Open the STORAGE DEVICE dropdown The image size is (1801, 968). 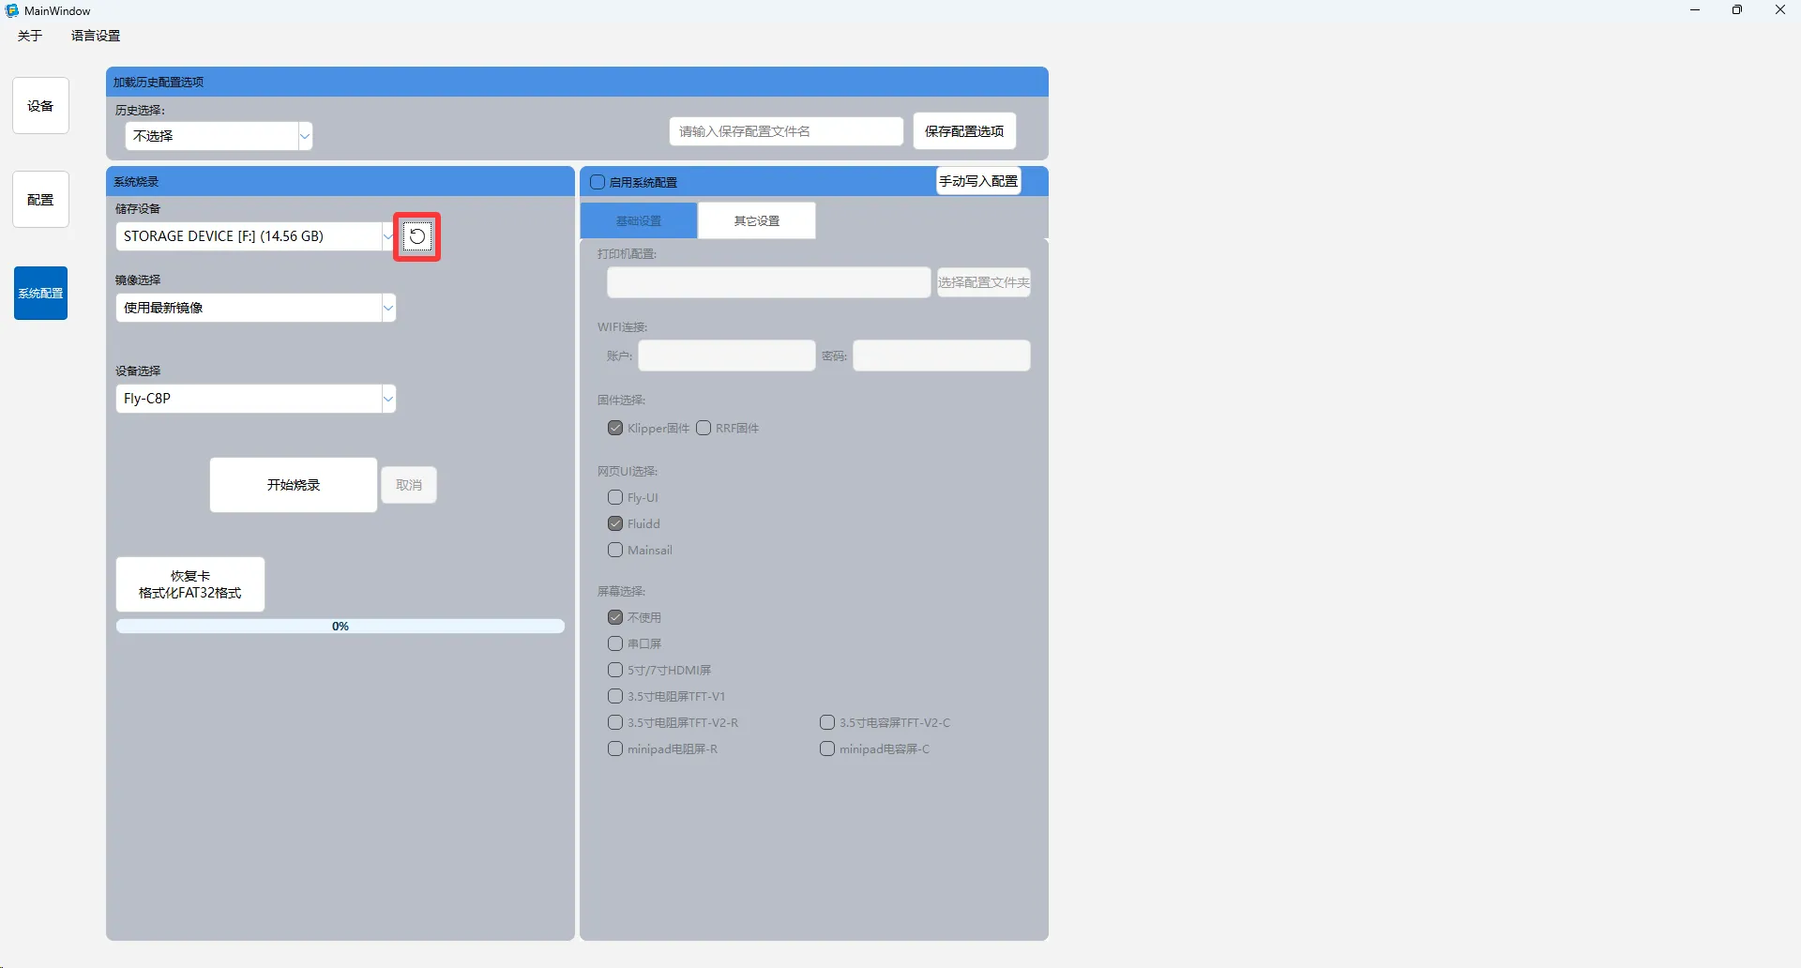pyautogui.click(x=255, y=236)
